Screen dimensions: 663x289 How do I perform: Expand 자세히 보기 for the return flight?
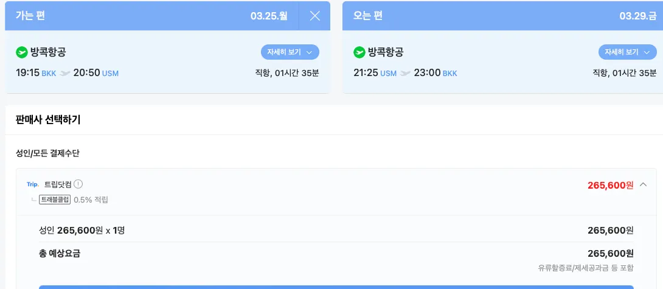point(628,52)
